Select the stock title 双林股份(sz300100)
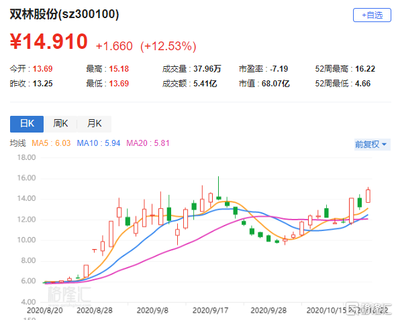This screenshot has width=396, height=320. tap(64, 14)
